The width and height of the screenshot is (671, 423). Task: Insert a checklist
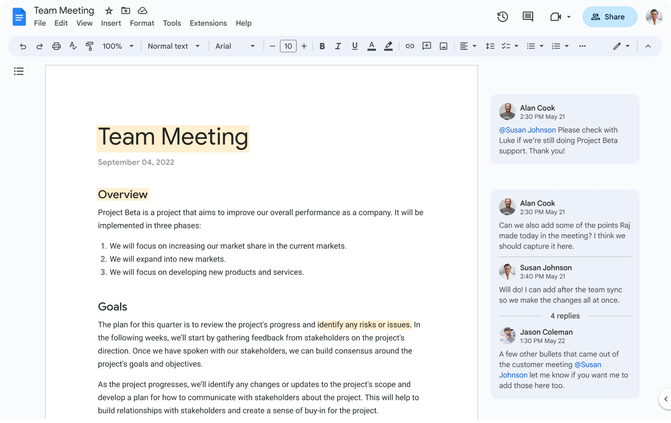[506, 46]
